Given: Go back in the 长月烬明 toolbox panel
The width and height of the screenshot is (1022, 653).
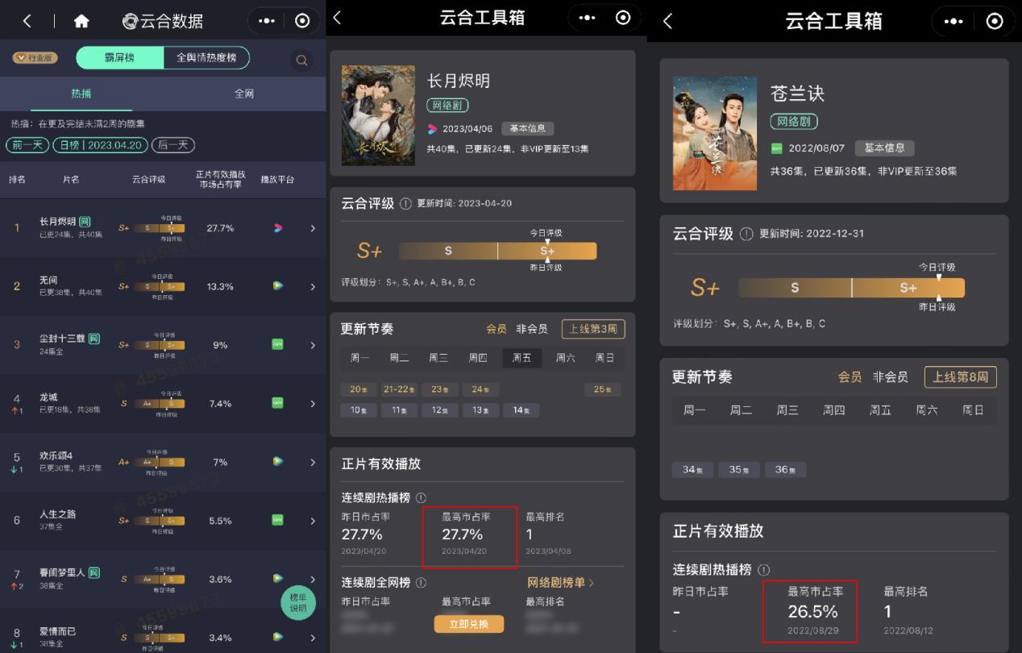Looking at the screenshot, I should (x=337, y=18).
